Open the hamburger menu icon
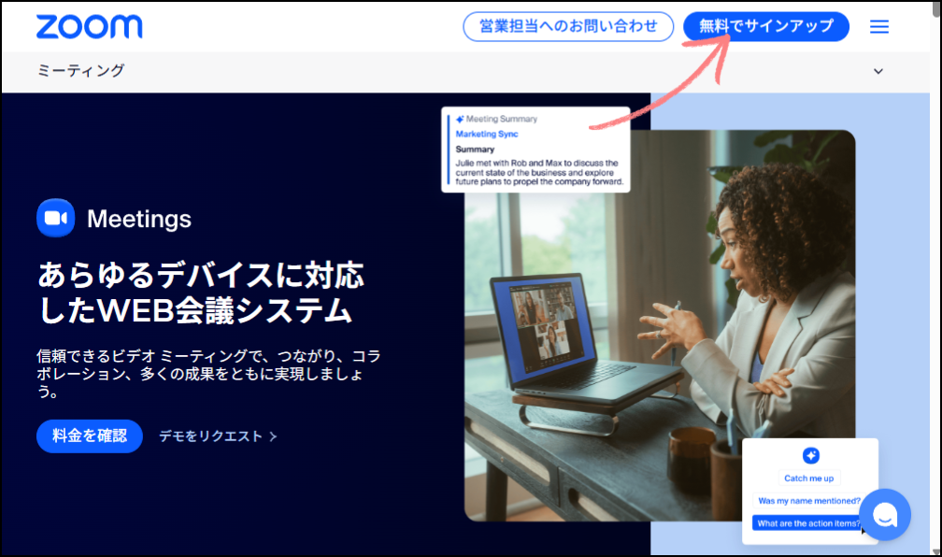Viewport: 942px width, 557px height. click(878, 26)
